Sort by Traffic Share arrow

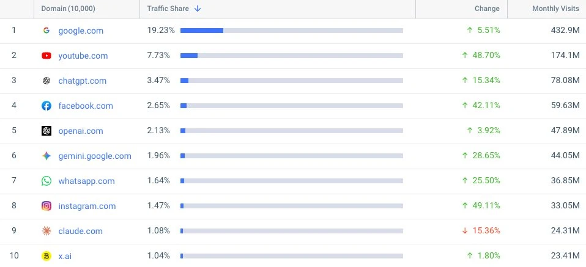coord(198,9)
